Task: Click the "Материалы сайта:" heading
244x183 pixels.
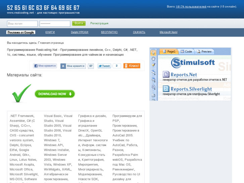Action: click(25, 75)
